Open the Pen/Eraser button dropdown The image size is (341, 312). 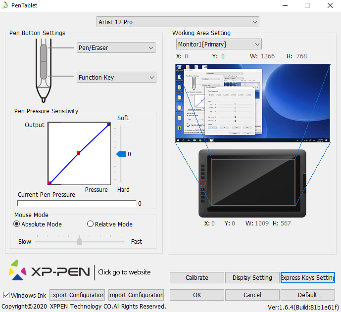[116, 47]
